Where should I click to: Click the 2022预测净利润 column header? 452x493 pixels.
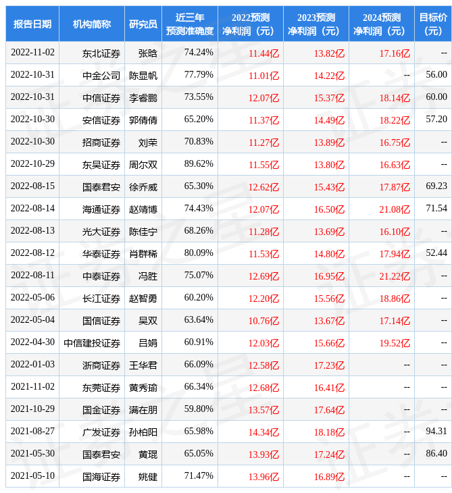tap(250, 24)
